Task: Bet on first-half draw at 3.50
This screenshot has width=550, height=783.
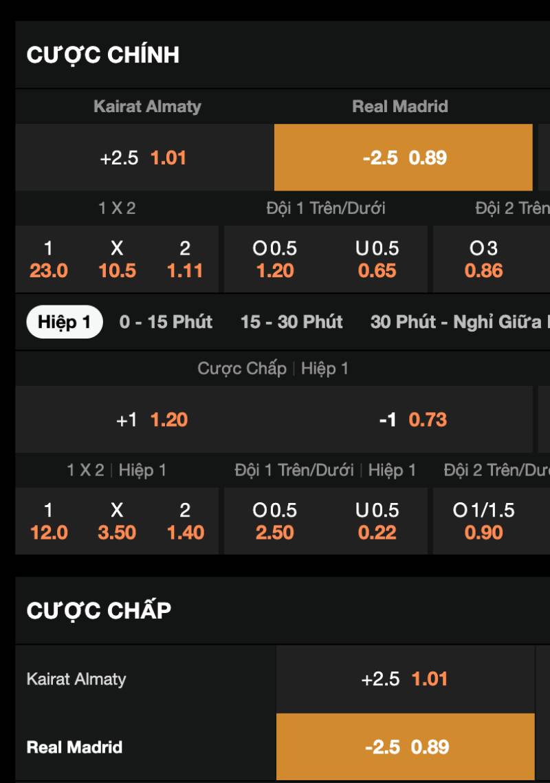Action: click(117, 522)
